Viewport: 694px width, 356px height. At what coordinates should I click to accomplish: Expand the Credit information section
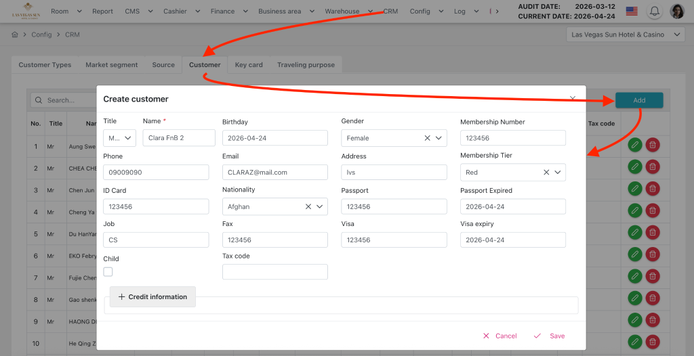[152, 296]
